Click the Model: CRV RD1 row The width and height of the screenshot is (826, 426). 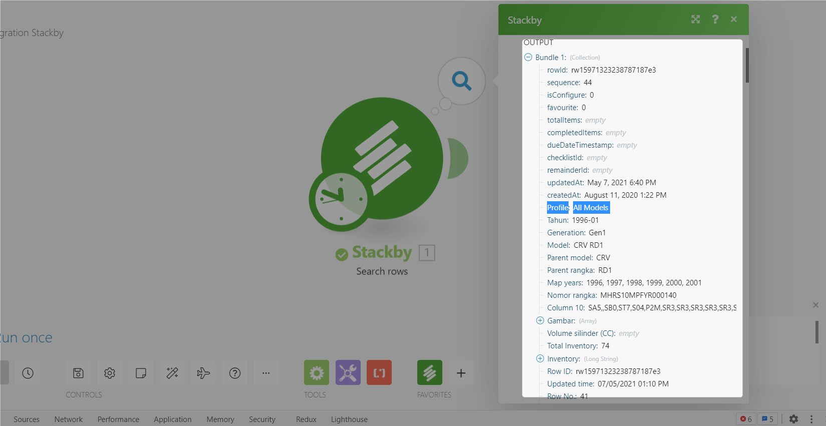point(575,245)
